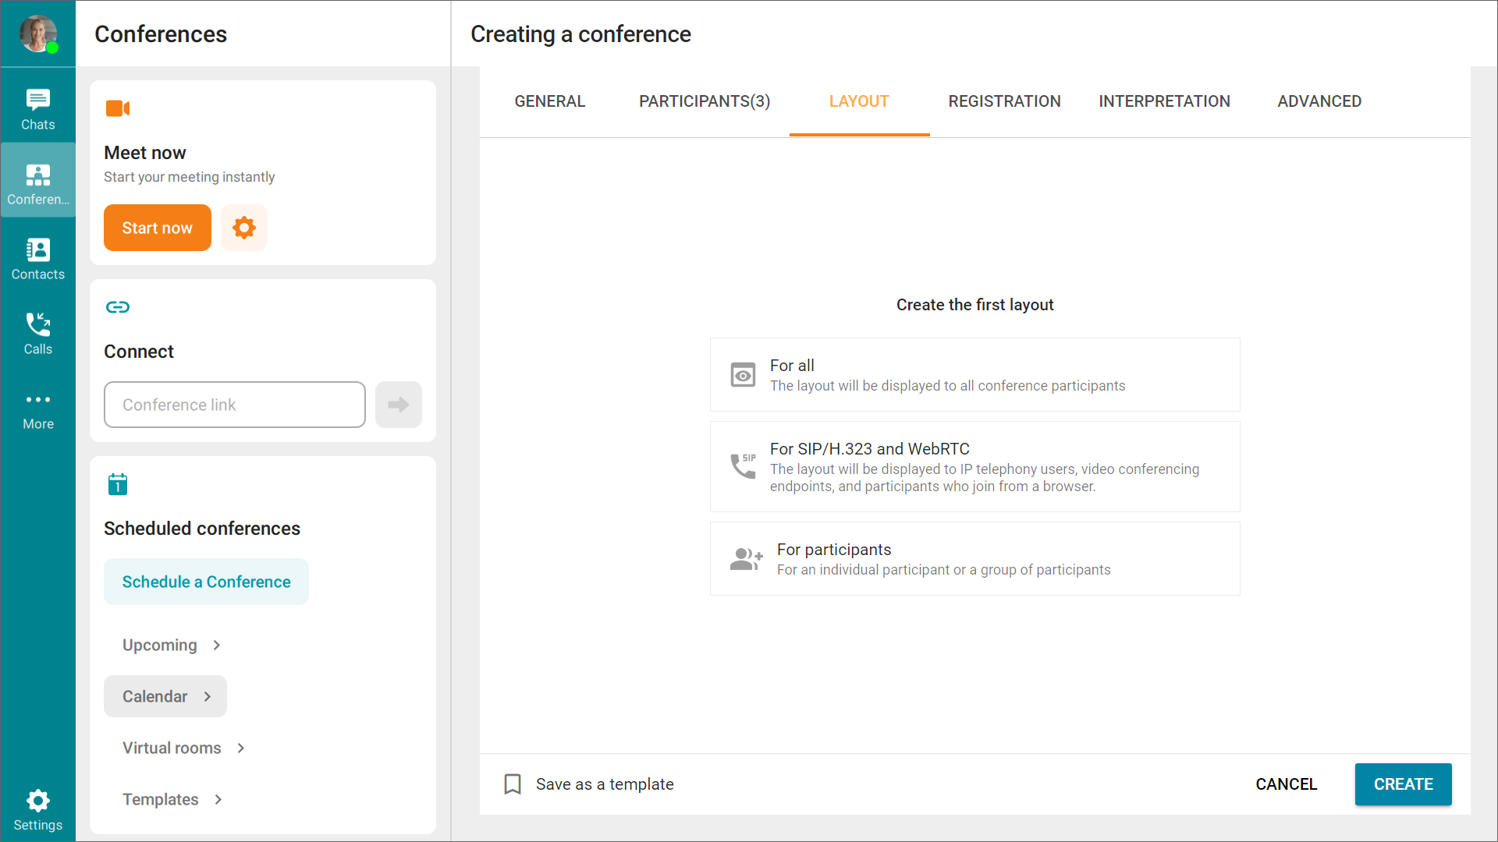Click the orange video camera icon
The height and width of the screenshot is (842, 1498).
pos(118,108)
